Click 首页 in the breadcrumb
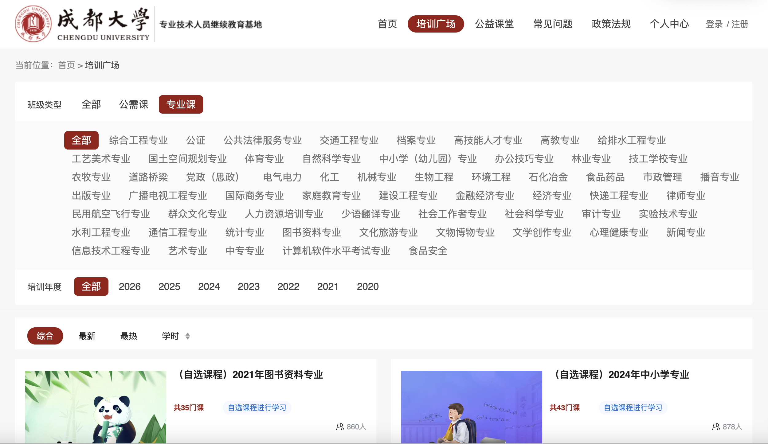 click(67, 65)
